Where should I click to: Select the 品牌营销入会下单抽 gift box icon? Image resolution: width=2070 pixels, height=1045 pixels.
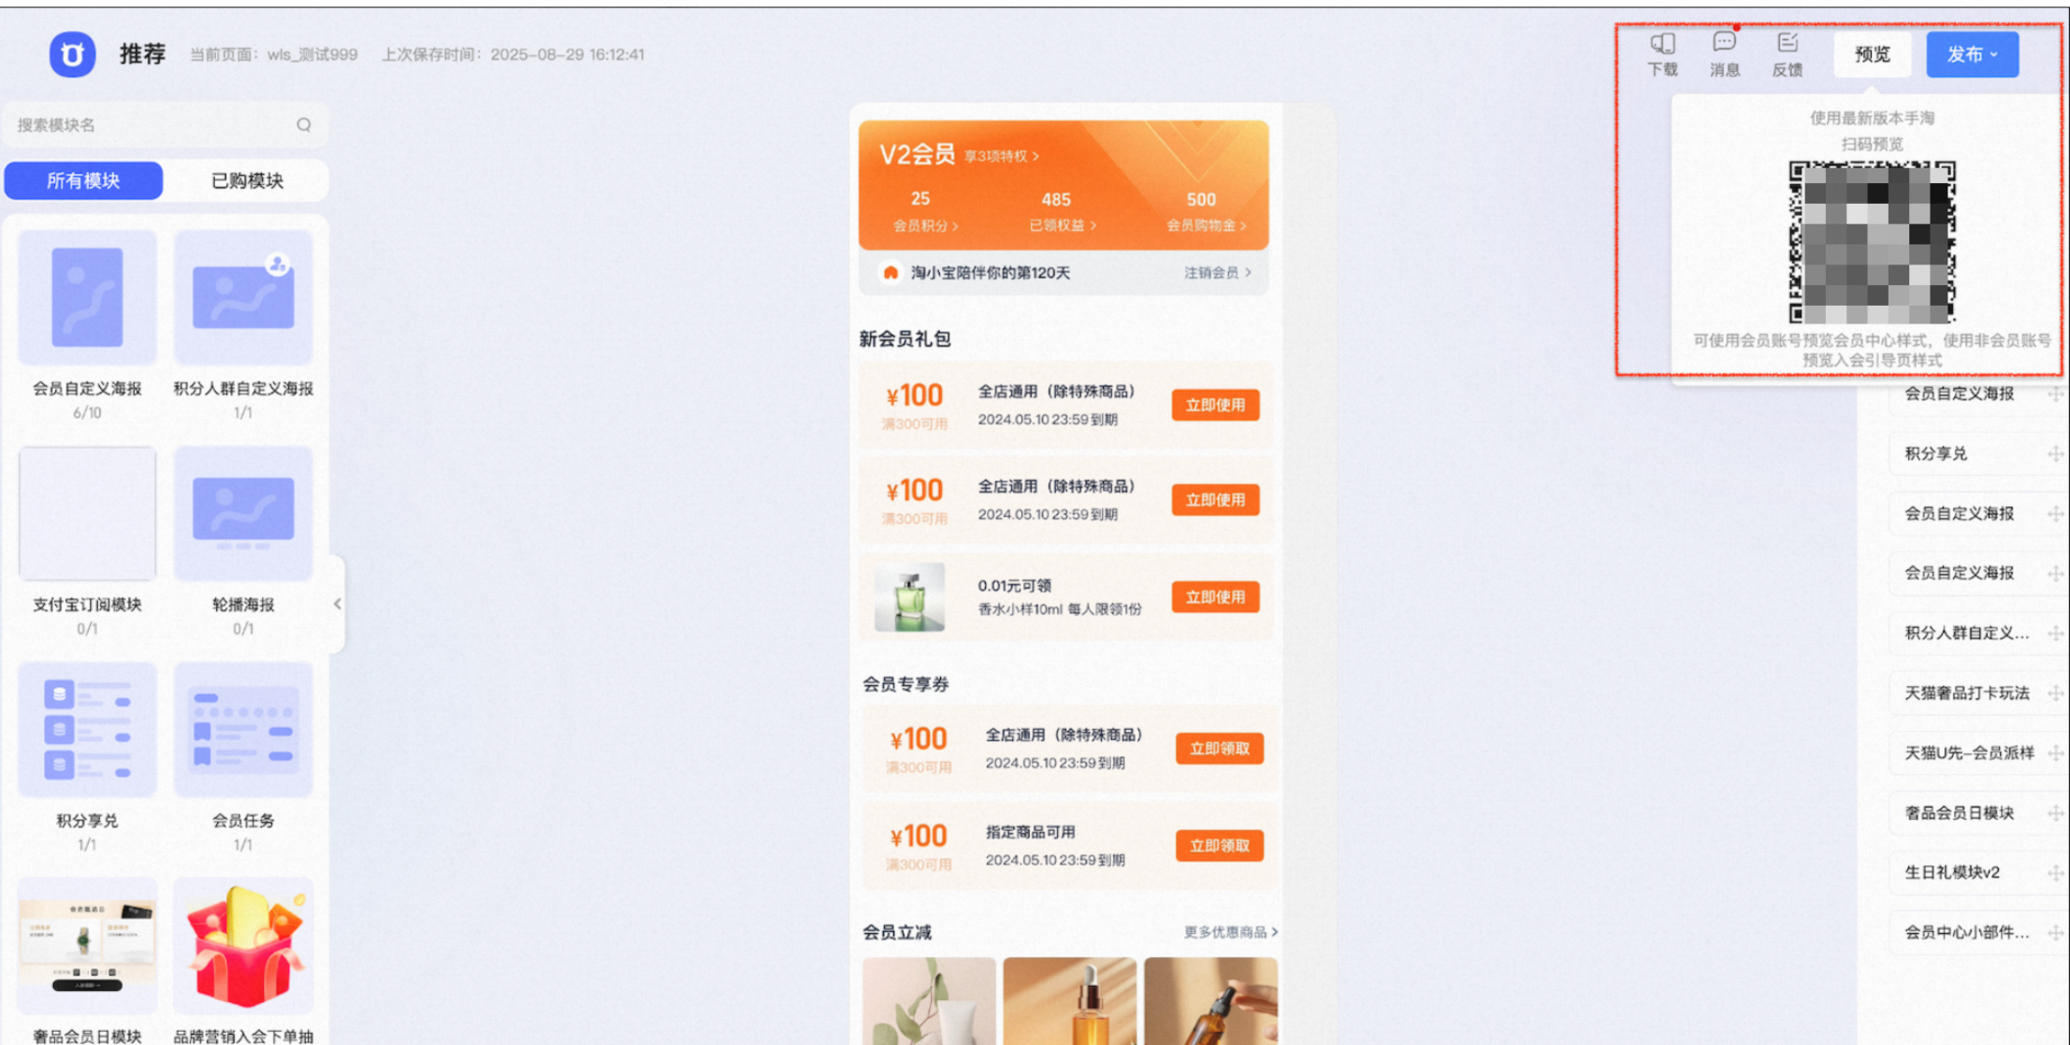pyautogui.click(x=243, y=945)
